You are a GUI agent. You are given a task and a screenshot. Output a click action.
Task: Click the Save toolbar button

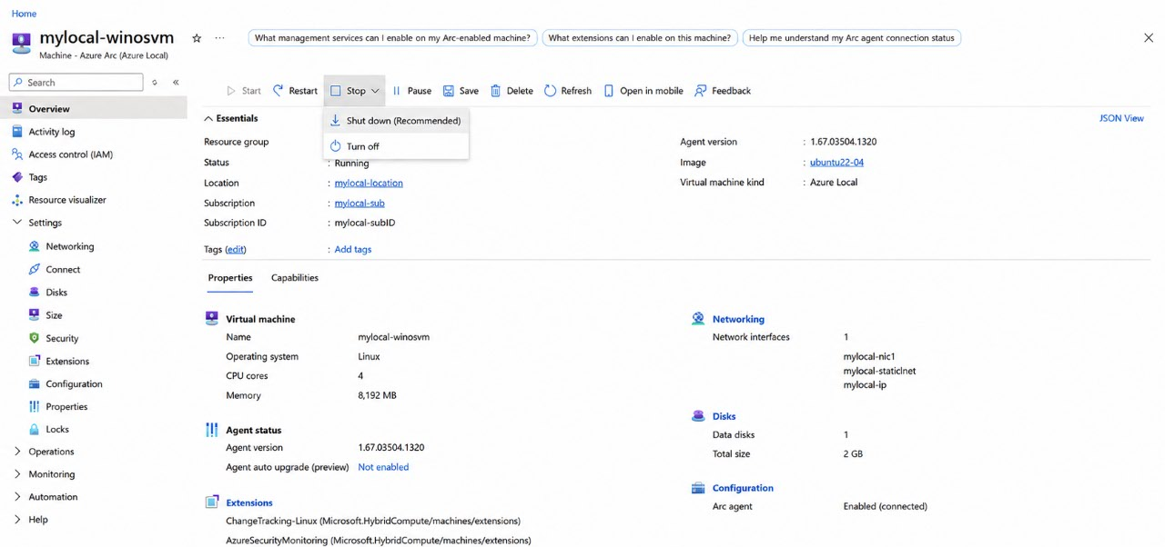click(461, 91)
